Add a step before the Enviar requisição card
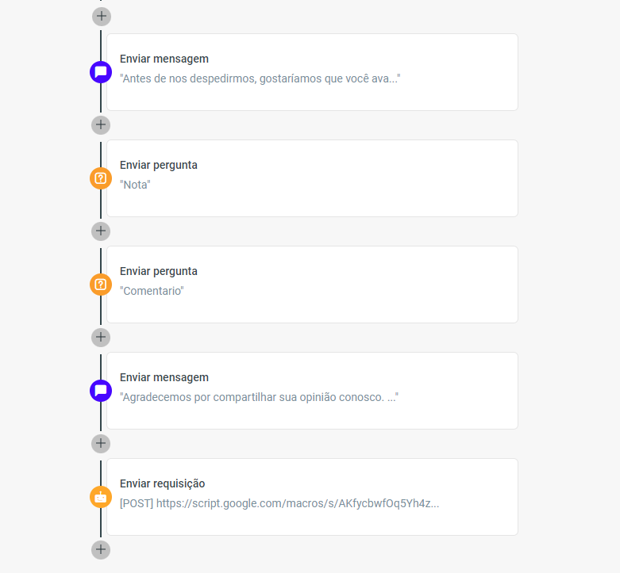The image size is (620, 573). 101,444
